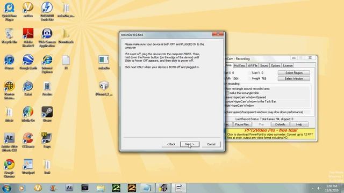Click the volume speaker icon in system tray
Screen dimensions: 344x193
click(x=318, y=188)
